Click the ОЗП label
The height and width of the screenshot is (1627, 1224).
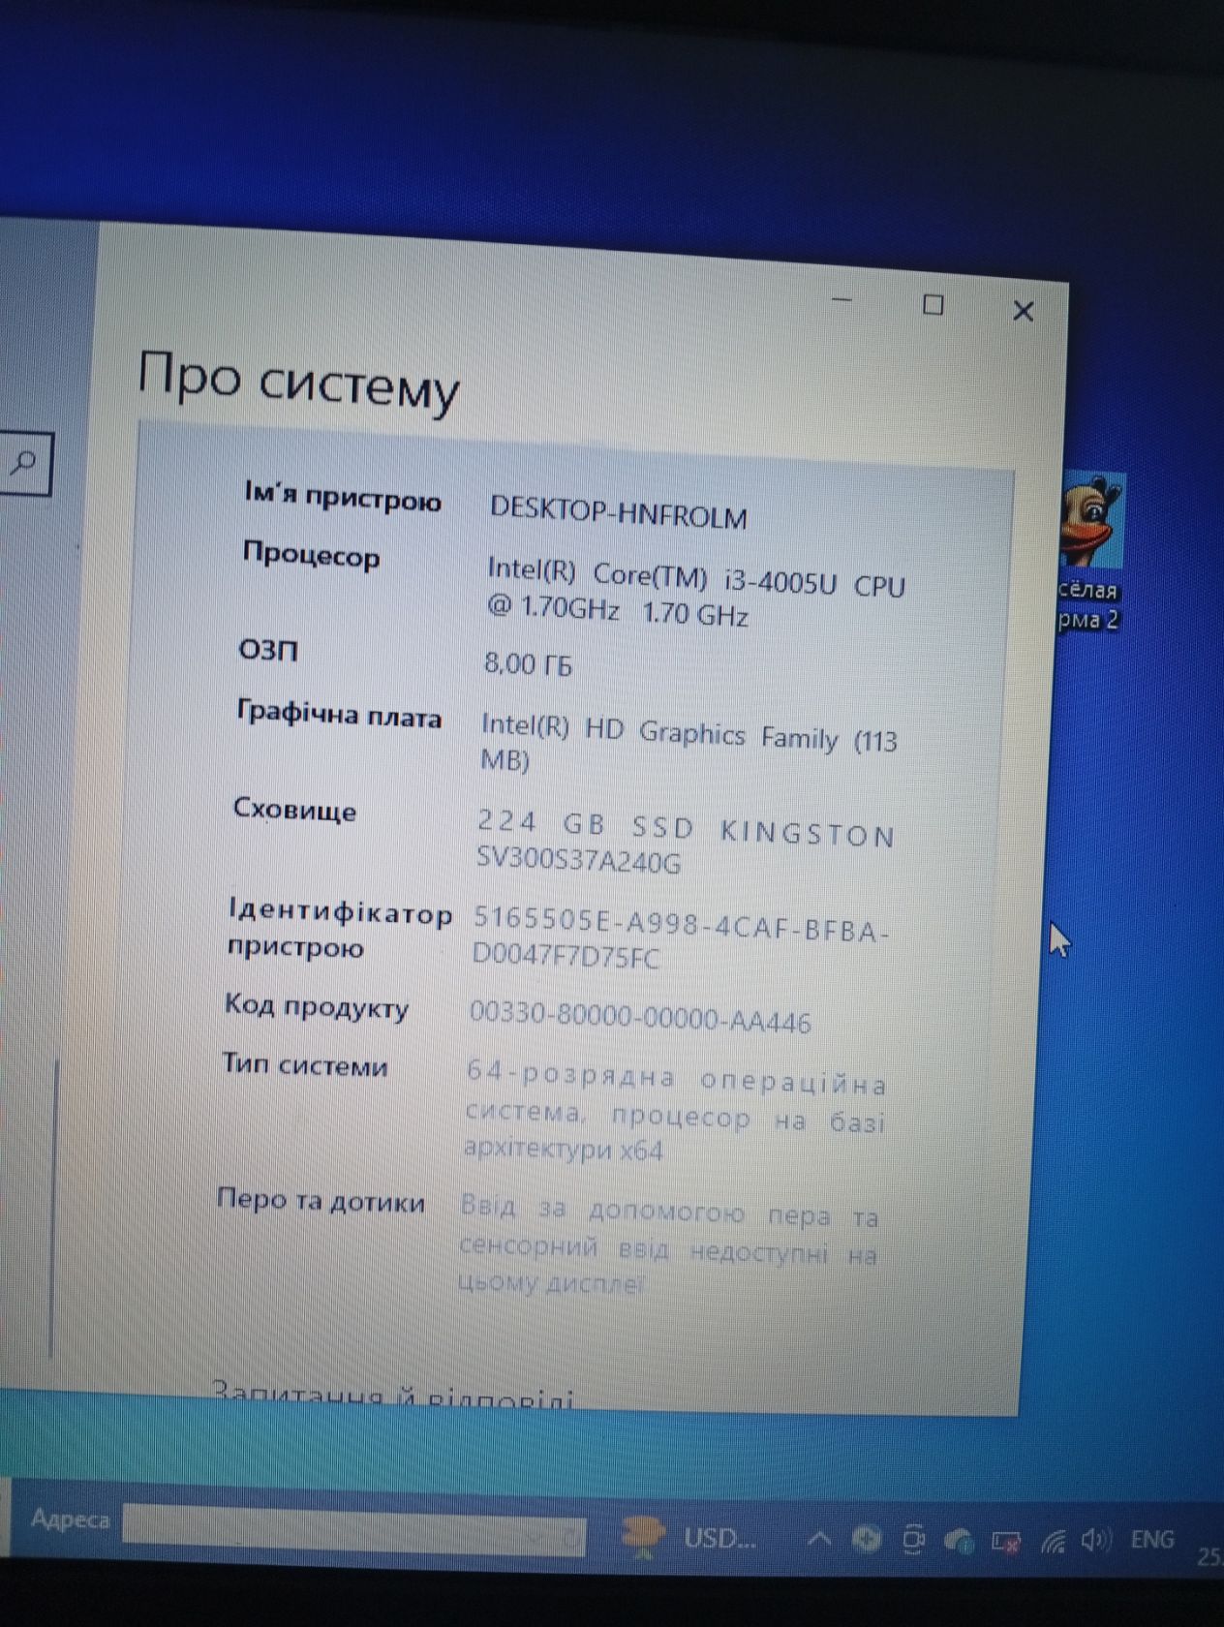click(x=268, y=649)
